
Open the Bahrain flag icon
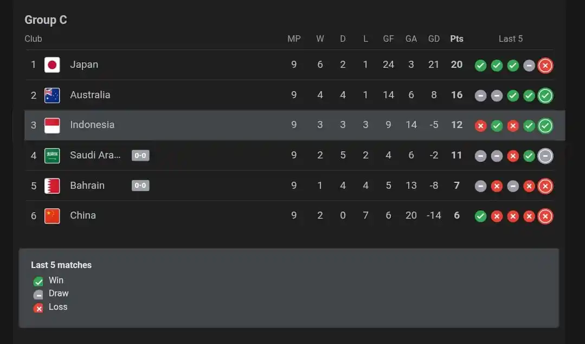52,186
